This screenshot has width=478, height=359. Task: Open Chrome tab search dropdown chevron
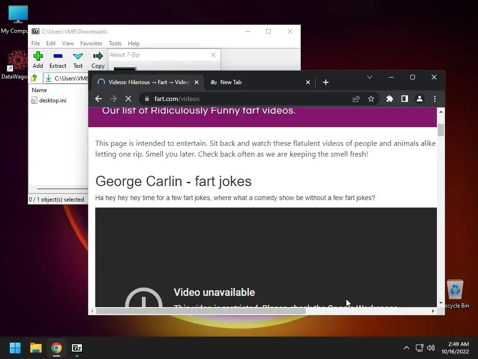[x=370, y=77]
